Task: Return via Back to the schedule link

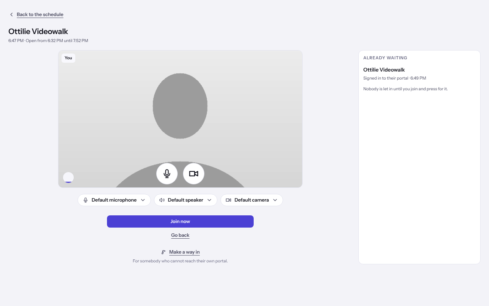Action: point(40,15)
